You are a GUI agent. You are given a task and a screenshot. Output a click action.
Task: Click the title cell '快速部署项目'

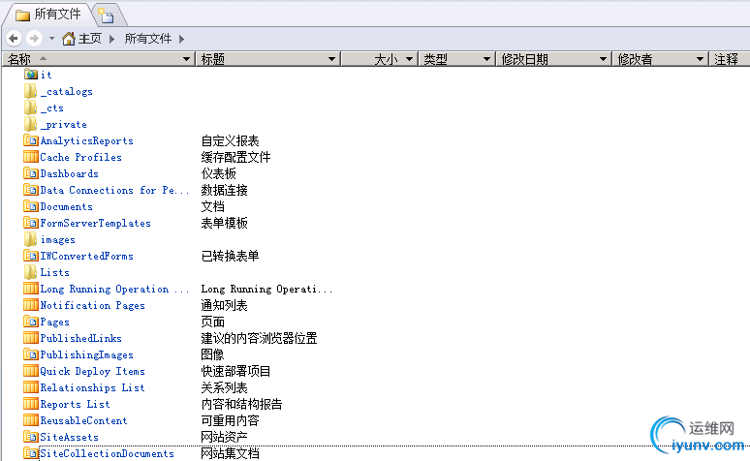click(x=235, y=372)
